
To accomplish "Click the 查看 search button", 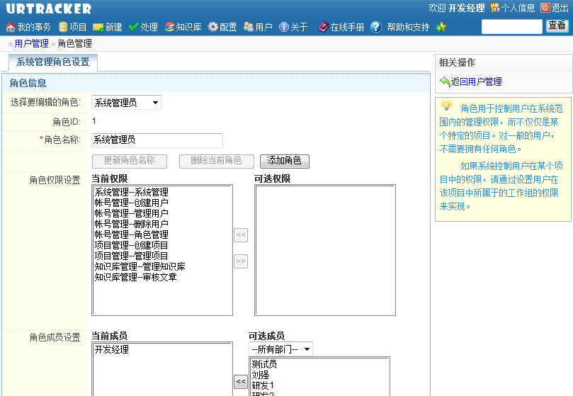I will tap(557, 26).
